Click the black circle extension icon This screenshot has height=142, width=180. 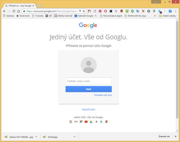111,11
